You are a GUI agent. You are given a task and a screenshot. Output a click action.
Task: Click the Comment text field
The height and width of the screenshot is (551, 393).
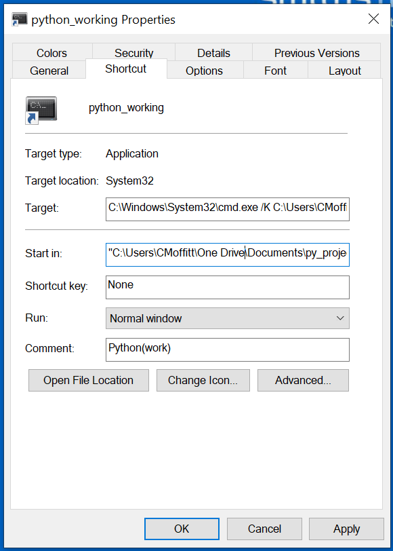tap(228, 349)
